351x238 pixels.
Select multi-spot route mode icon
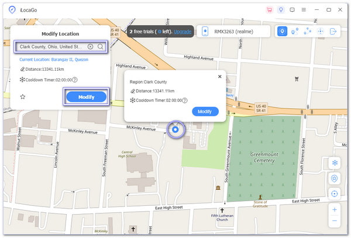click(x=308, y=31)
